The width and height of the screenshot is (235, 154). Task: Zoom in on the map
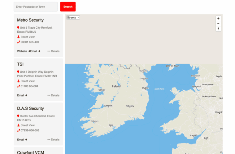pos(218,18)
